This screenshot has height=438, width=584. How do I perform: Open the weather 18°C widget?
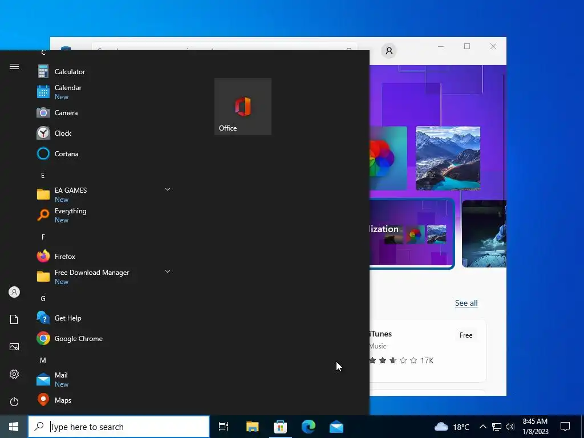452,427
